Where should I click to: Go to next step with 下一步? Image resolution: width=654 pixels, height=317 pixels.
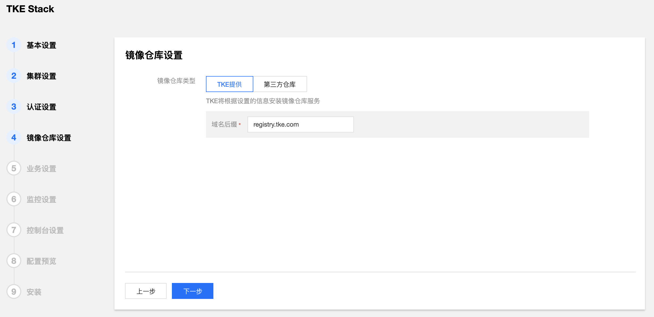192,291
